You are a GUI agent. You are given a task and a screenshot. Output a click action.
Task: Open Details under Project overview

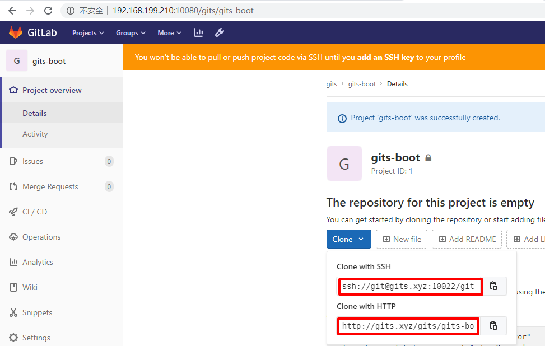(34, 113)
